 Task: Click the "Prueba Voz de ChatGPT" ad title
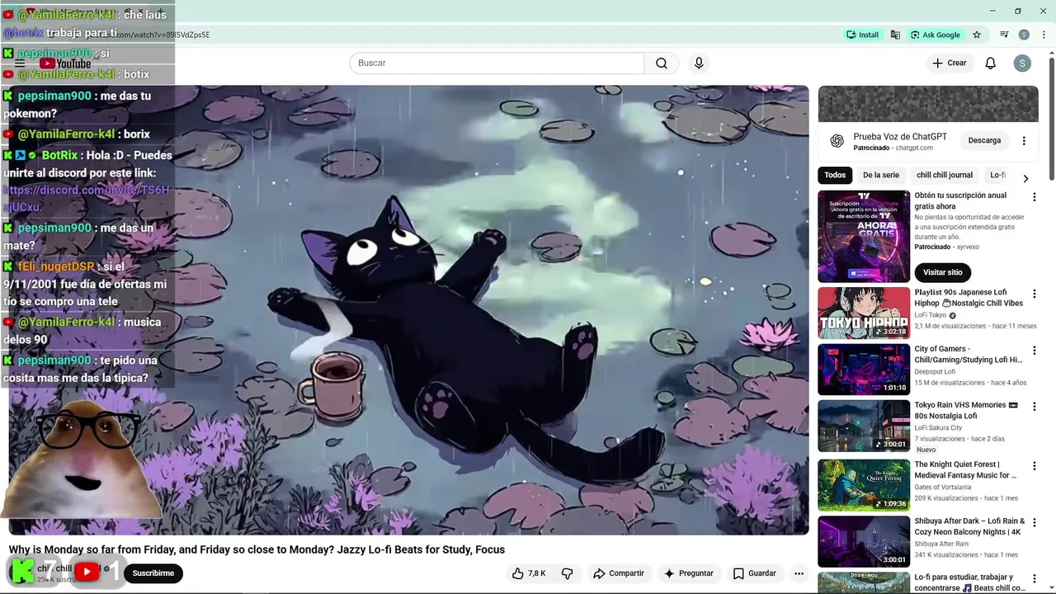(900, 137)
